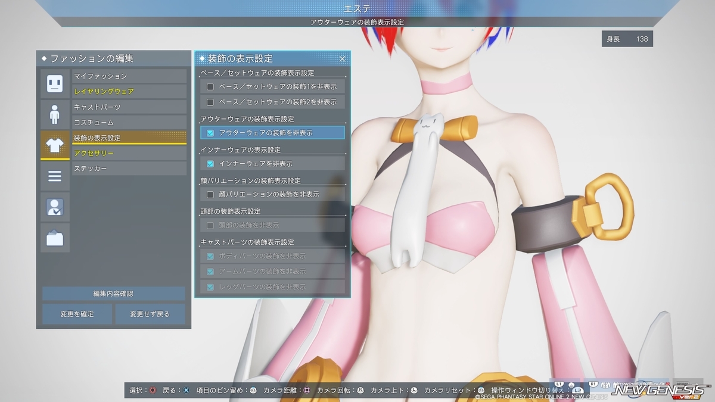Open the face/My Fashion sidebar icon
The image size is (715, 402).
(x=55, y=83)
